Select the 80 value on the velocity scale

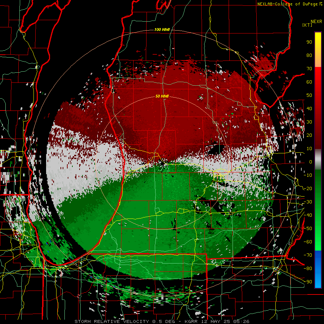[x=309, y=55]
